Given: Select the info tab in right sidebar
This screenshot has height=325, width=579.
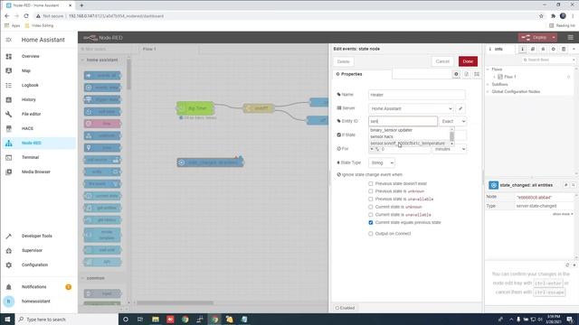Looking at the screenshot, I should 501,49.
